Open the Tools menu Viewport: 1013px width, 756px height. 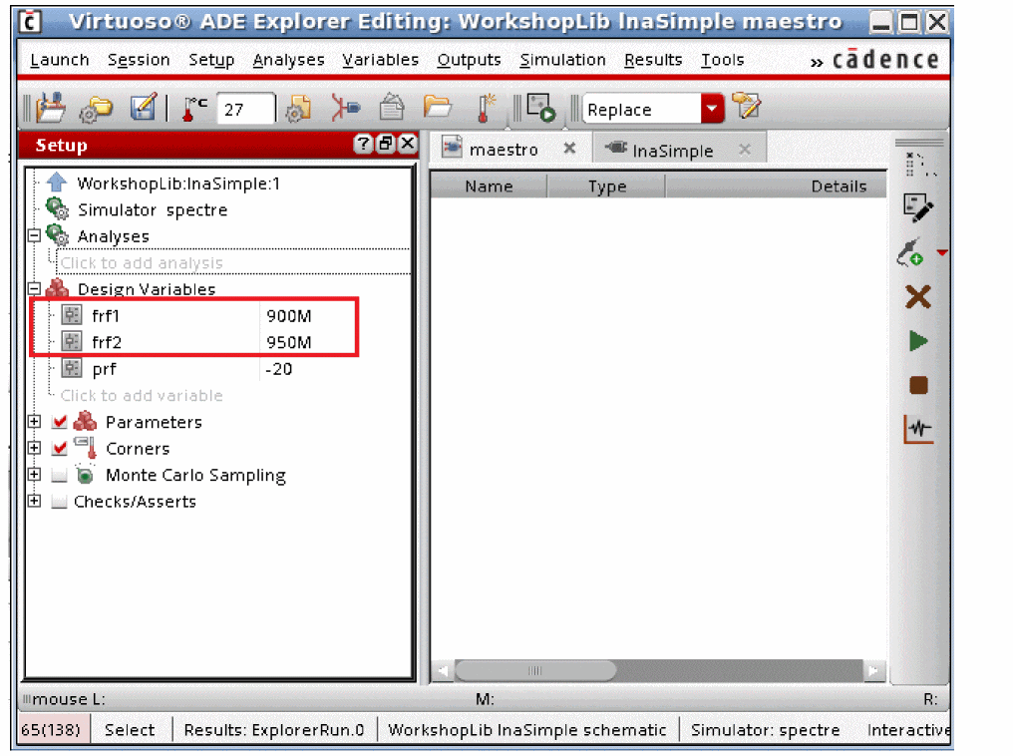coord(722,60)
